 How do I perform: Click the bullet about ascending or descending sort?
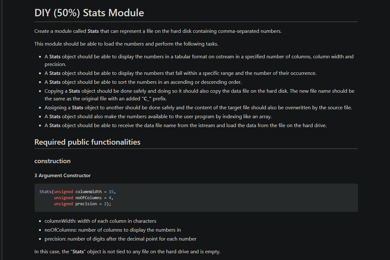143,82
